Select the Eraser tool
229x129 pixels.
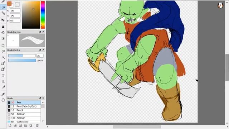(3, 7)
